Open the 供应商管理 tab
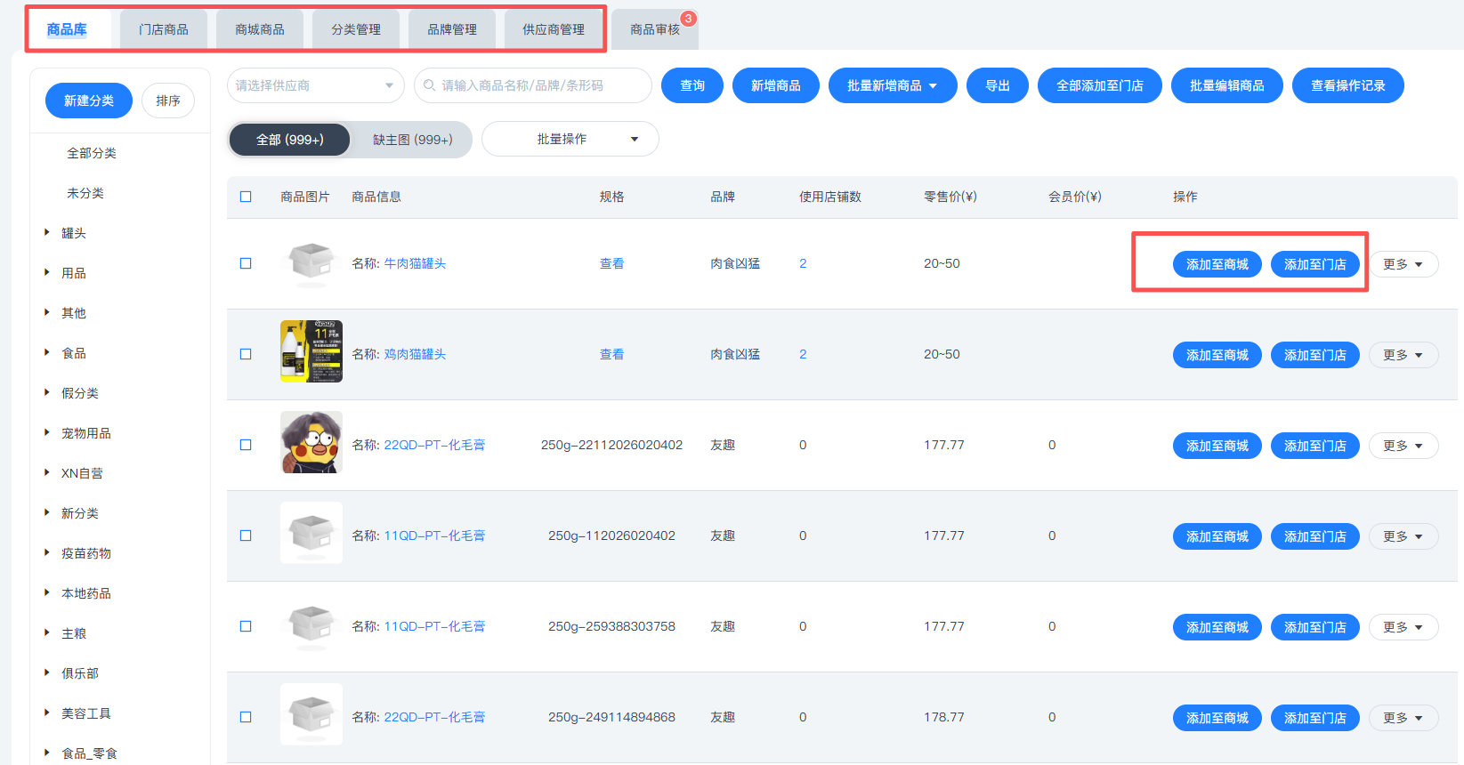Viewport: 1464px width, 765px height. coord(554,29)
